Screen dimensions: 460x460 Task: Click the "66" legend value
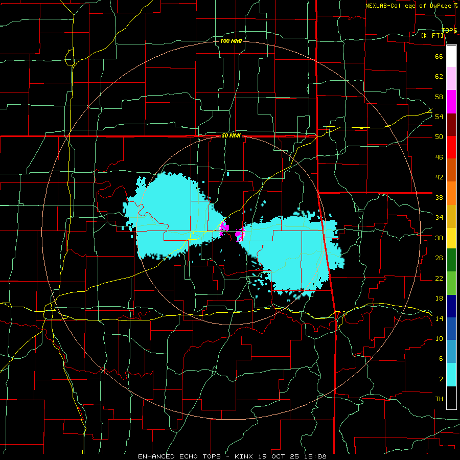(x=439, y=56)
